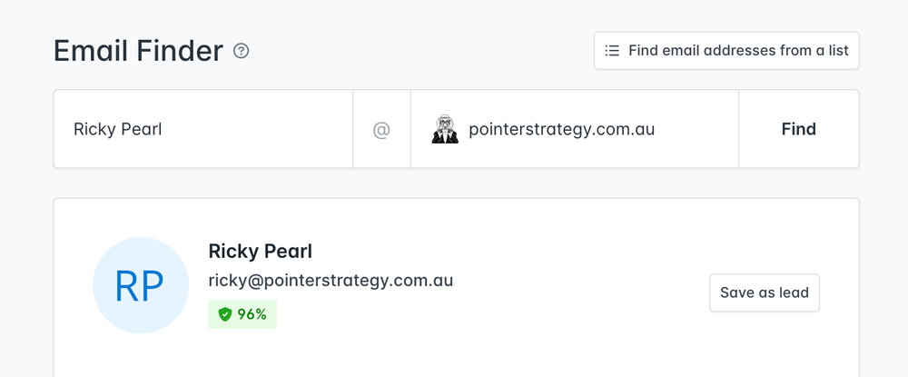Click the bold Ricky Pearl result name
The width and height of the screenshot is (908, 377).
click(x=260, y=252)
